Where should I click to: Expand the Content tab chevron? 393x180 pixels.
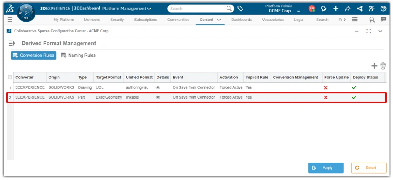[x=219, y=20]
